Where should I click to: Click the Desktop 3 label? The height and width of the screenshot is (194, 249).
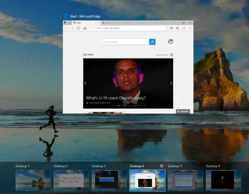[99, 166]
